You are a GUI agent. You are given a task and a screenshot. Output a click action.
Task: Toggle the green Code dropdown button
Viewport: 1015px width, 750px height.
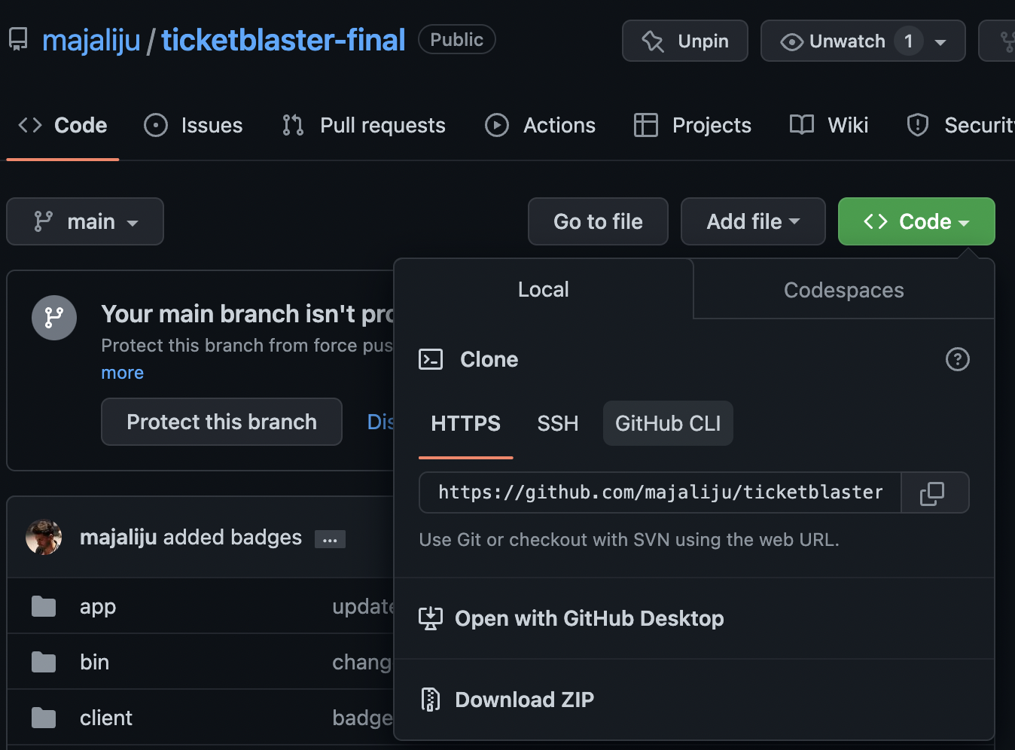click(916, 221)
